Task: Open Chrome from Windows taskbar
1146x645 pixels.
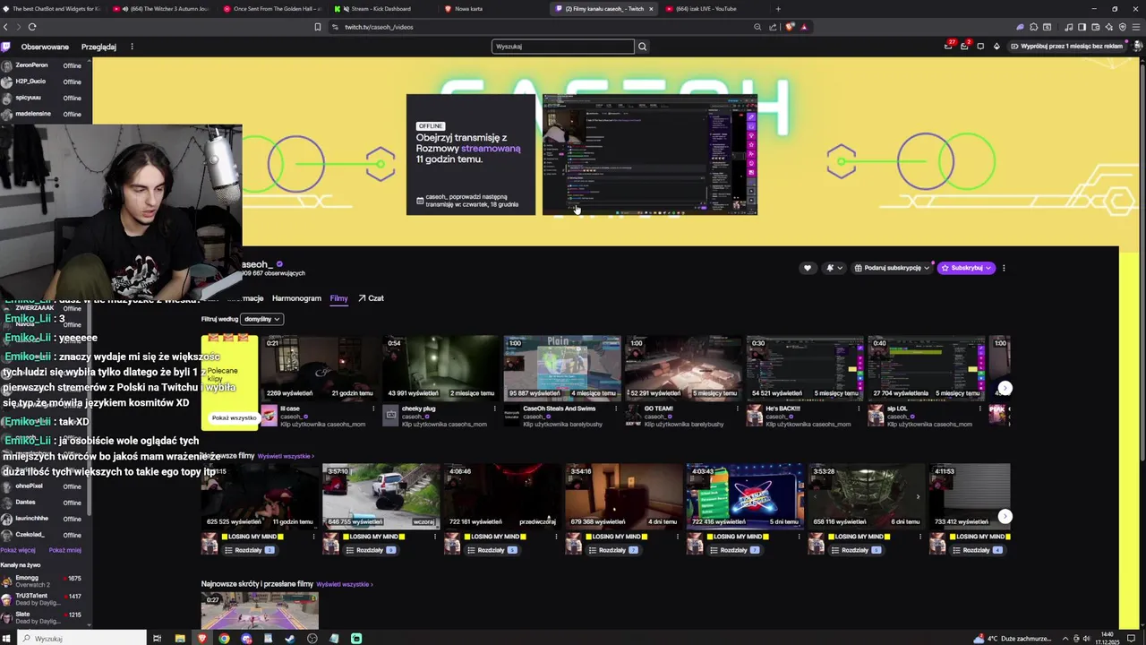Action: pyautogui.click(x=224, y=639)
